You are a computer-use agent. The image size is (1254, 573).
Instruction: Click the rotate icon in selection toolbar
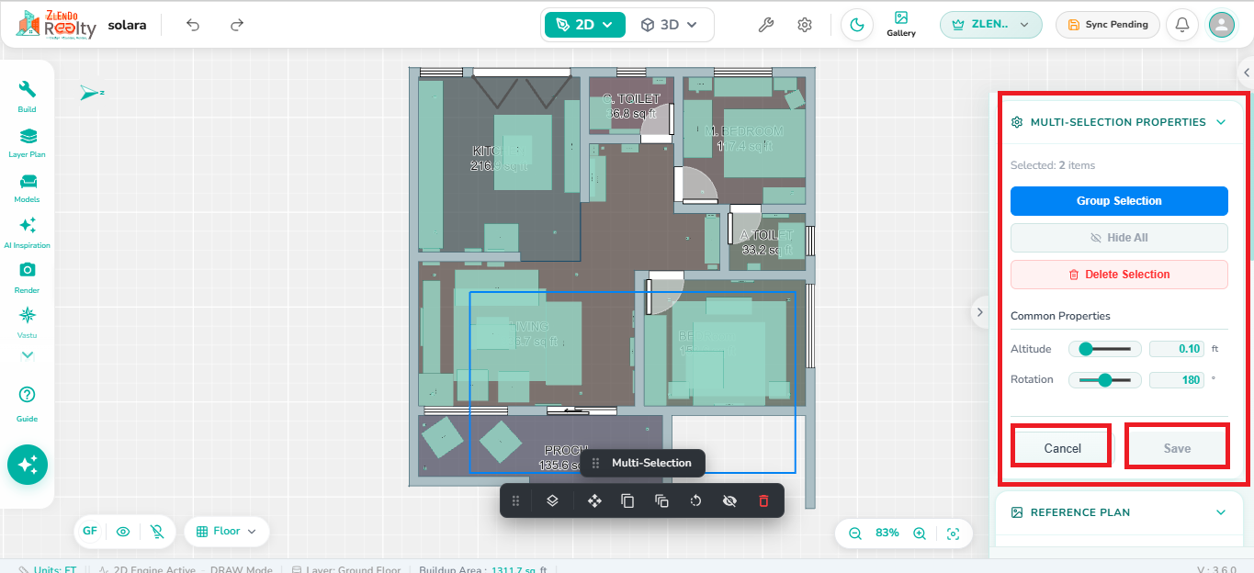[x=695, y=500]
